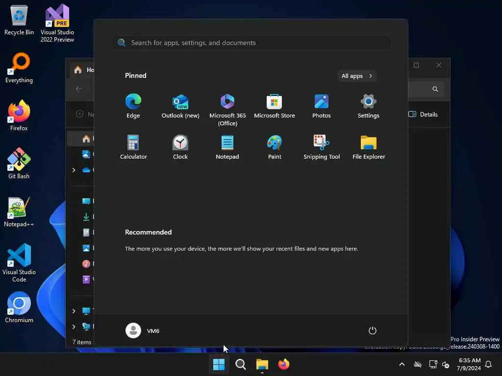Open Search from the taskbar
The width and height of the screenshot is (502, 376).
click(x=240, y=364)
